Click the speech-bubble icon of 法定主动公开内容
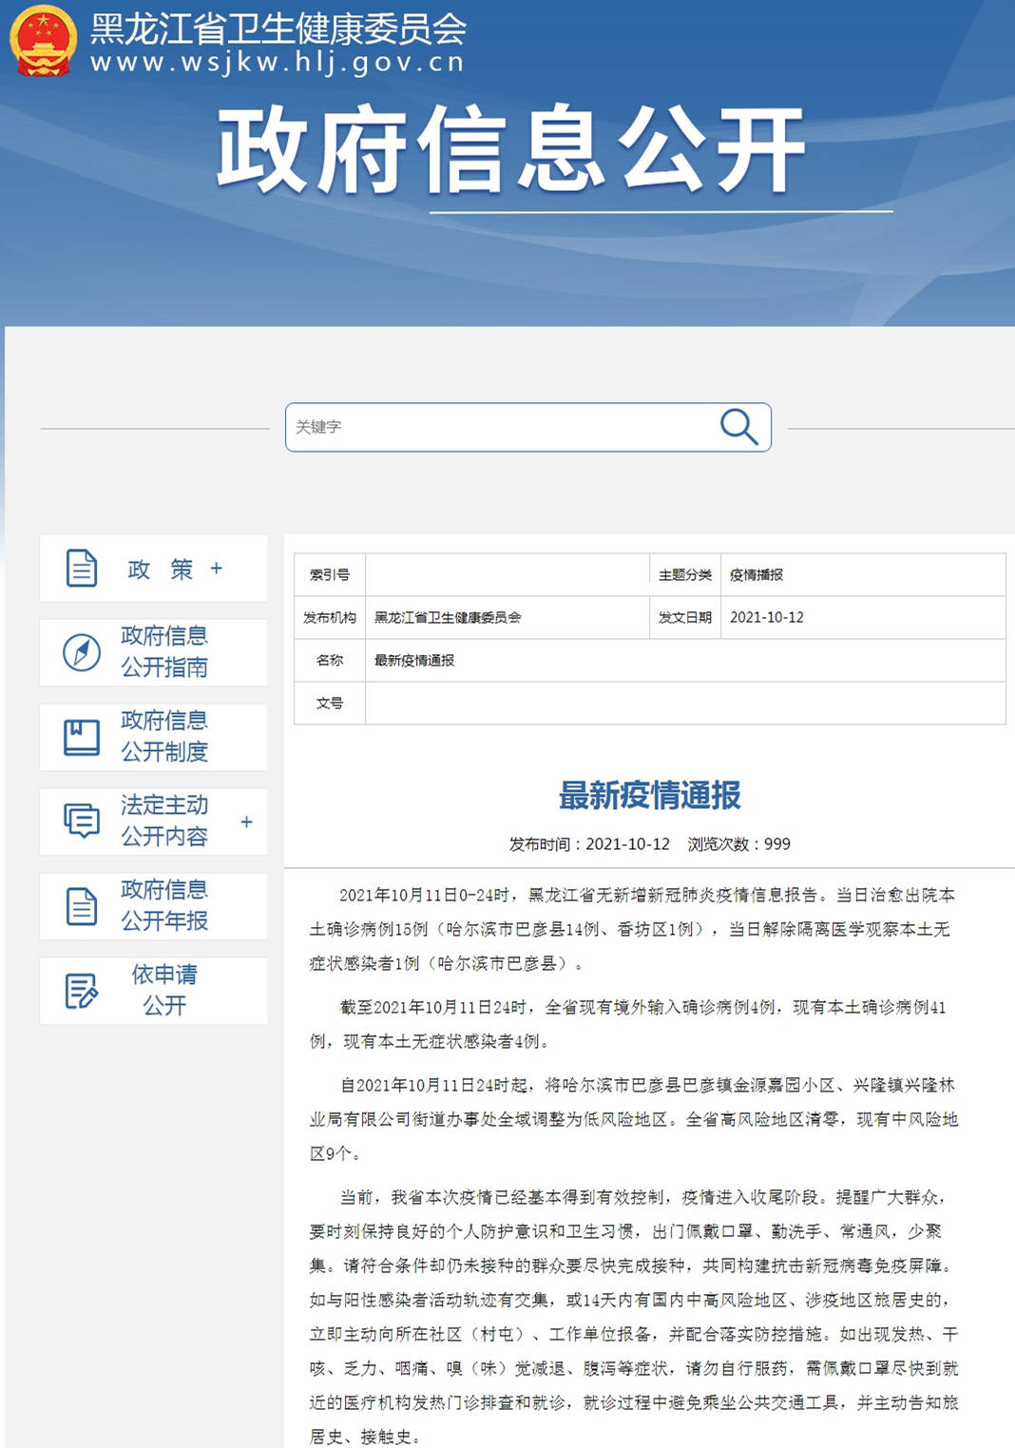The image size is (1015, 1448). coord(82,820)
